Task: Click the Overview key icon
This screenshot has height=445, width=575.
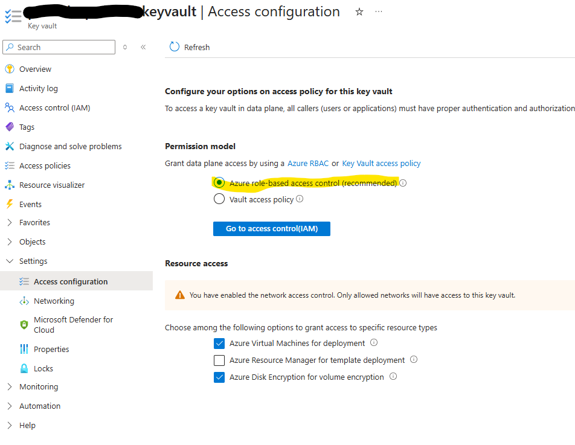Action: pyautogui.click(x=10, y=69)
